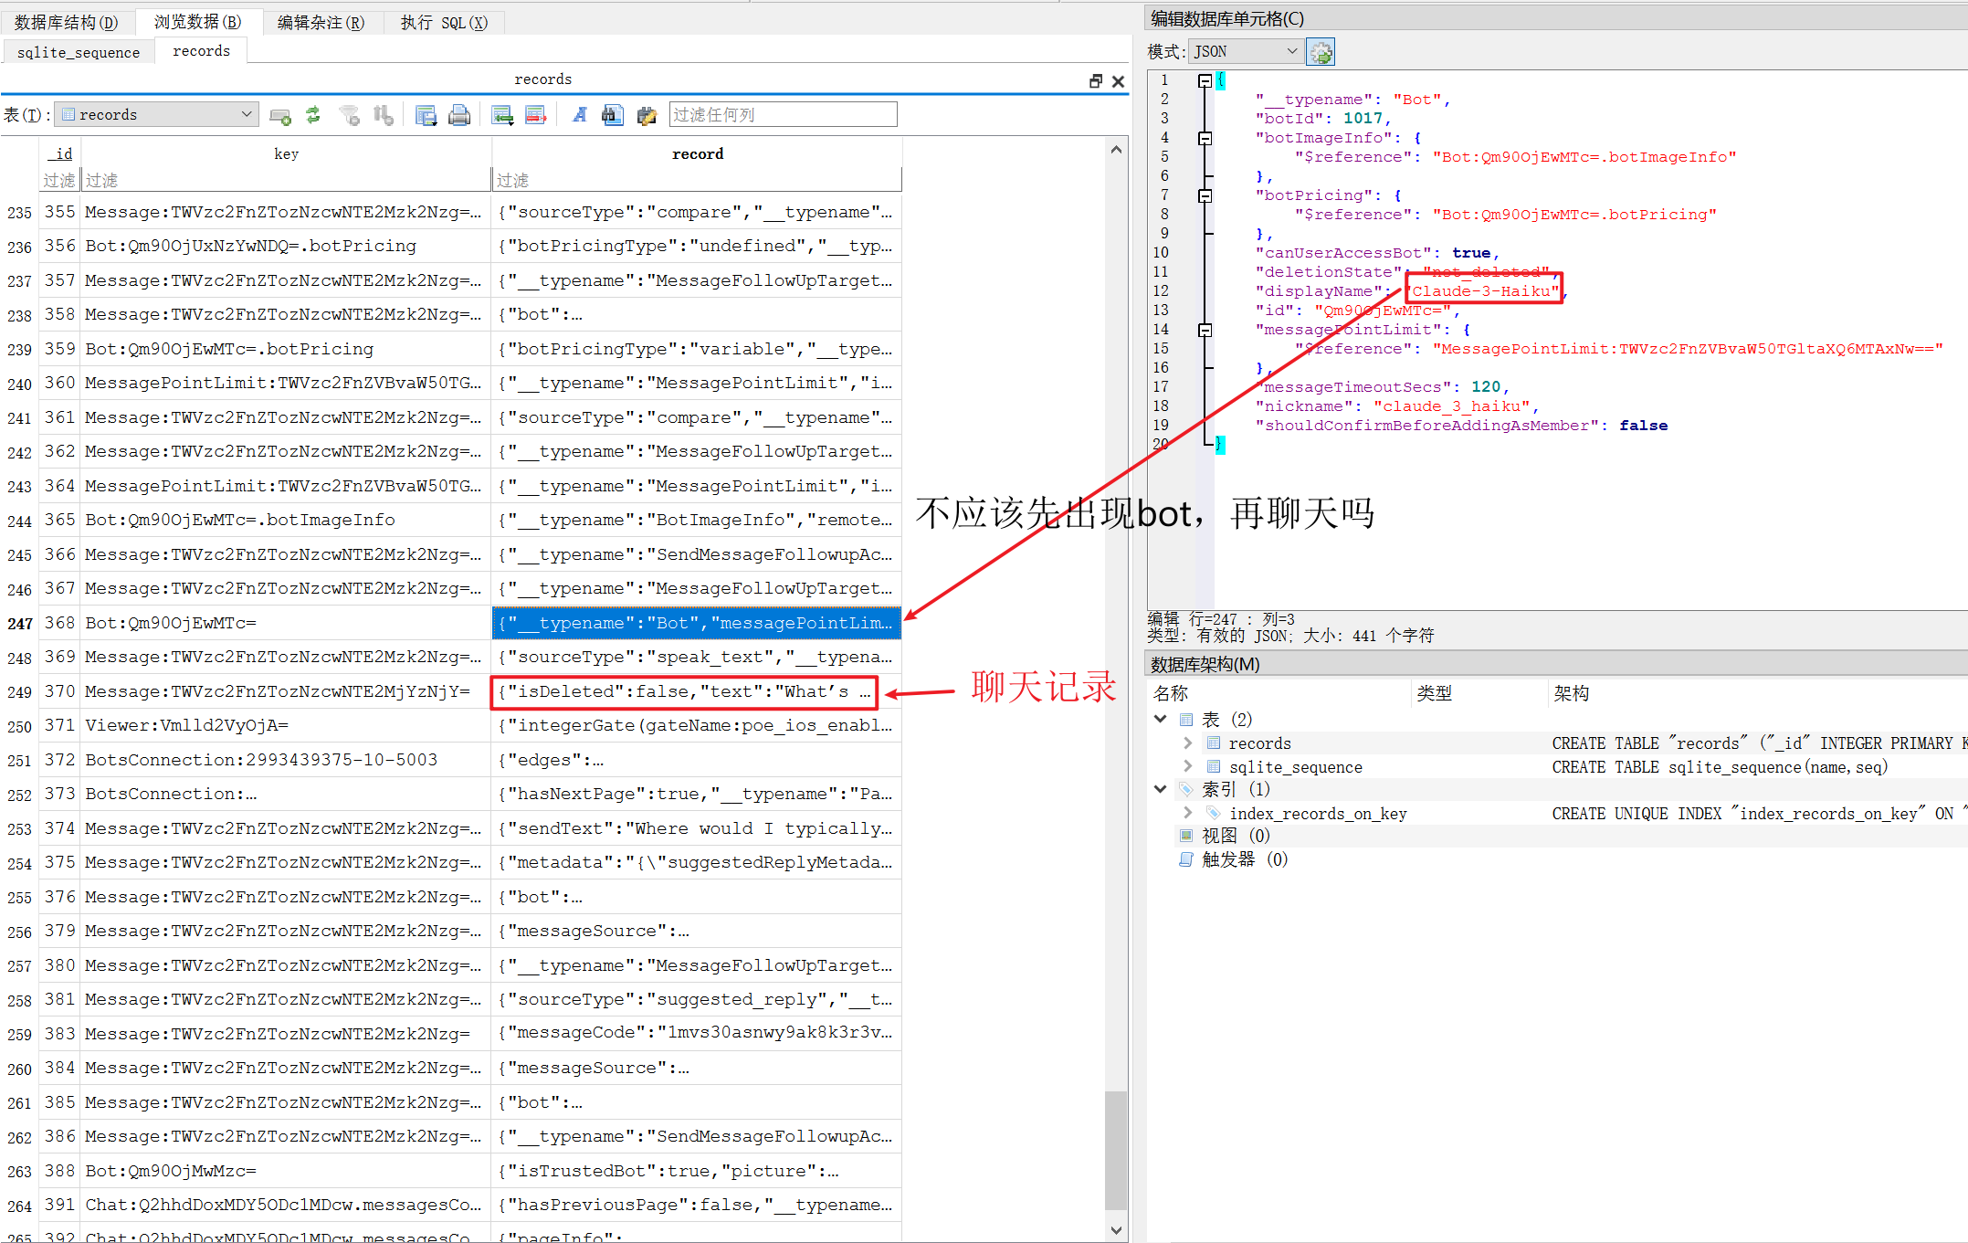Click the delete current record icon
Screen dimensions: 1968x1243
click(x=535, y=114)
